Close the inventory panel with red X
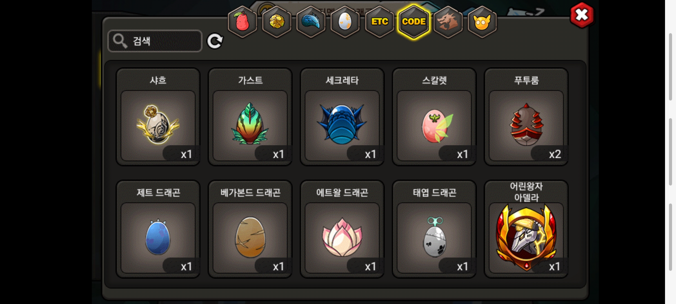Viewport: 676px width, 304px height. coord(582,15)
